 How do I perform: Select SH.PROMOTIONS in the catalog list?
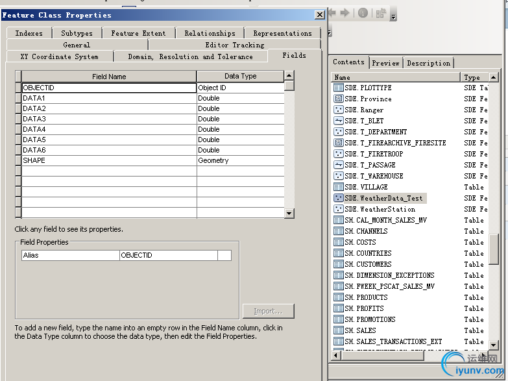pos(370,319)
